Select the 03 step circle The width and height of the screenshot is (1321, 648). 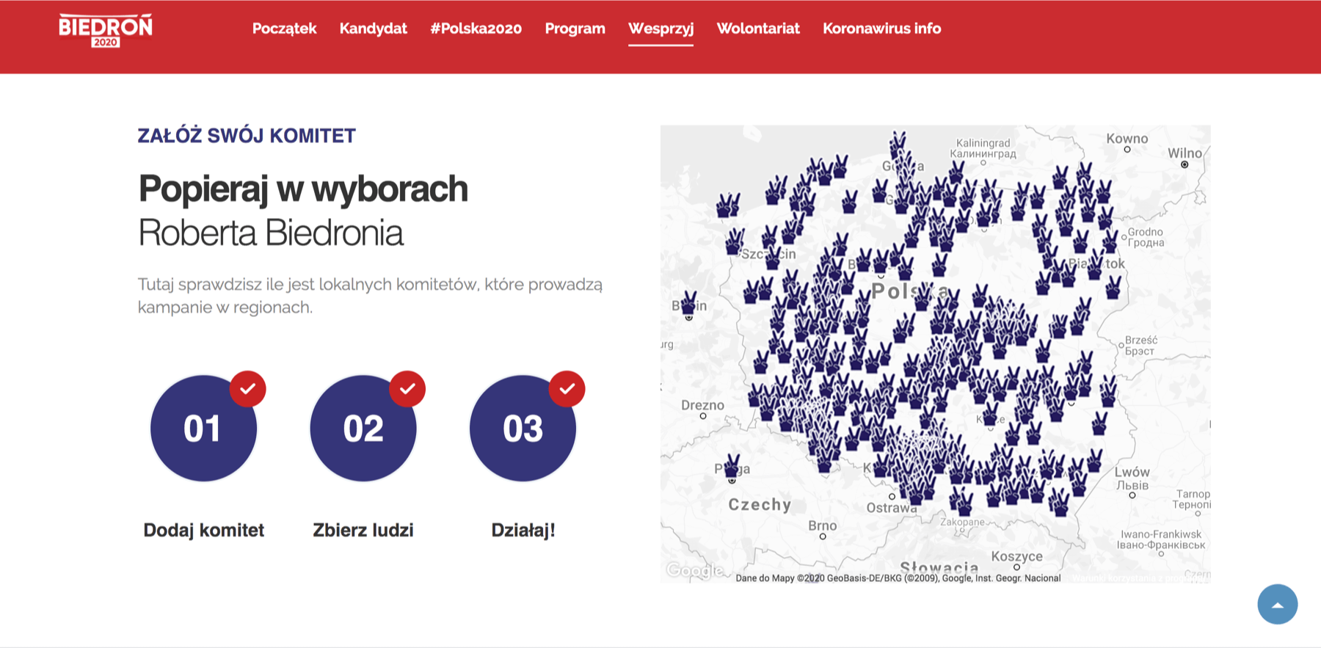(523, 429)
